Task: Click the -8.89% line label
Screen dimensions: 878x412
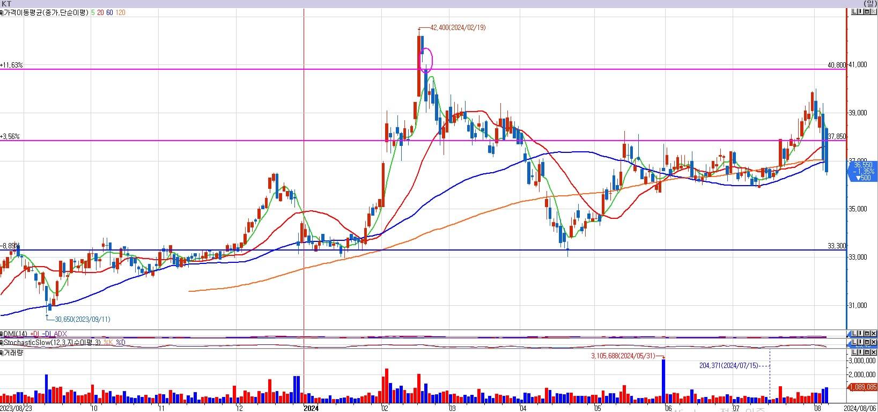Action: click(x=9, y=246)
